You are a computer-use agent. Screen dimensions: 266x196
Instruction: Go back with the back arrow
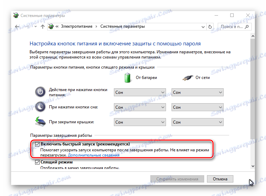tap(17, 27)
